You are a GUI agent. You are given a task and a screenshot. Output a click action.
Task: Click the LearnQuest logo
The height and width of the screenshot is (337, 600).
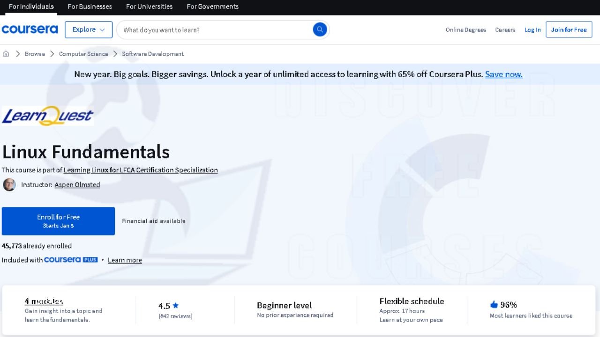pyautogui.click(x=48, y=116)
